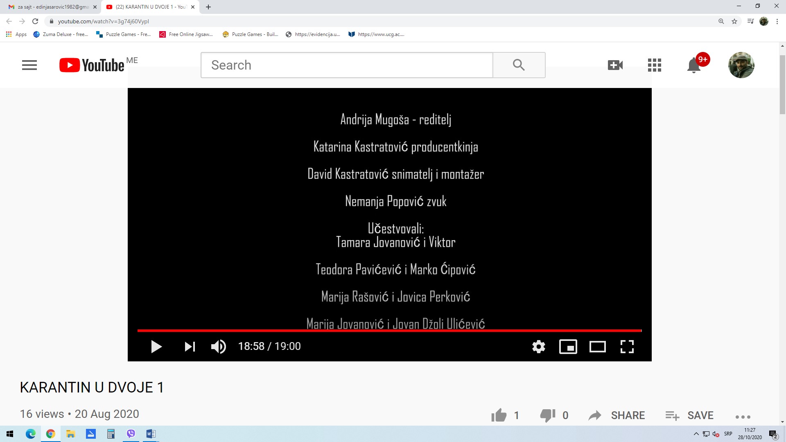Open the Puzzle Games - Buil... bookmark
The width and height of the screenshot is (786, 442).
[250, 34]
